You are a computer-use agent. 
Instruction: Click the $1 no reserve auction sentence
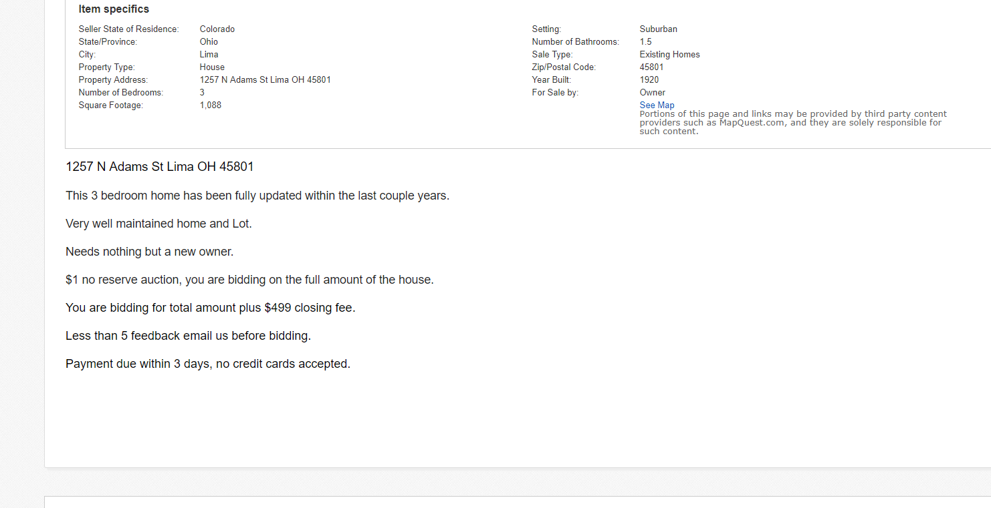(249, 280)
